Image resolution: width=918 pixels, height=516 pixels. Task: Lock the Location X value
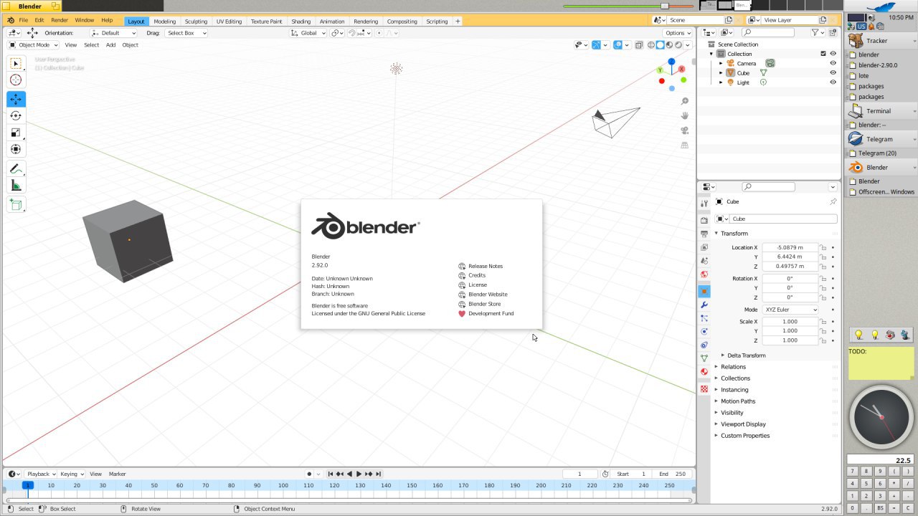tap(823, 247)
